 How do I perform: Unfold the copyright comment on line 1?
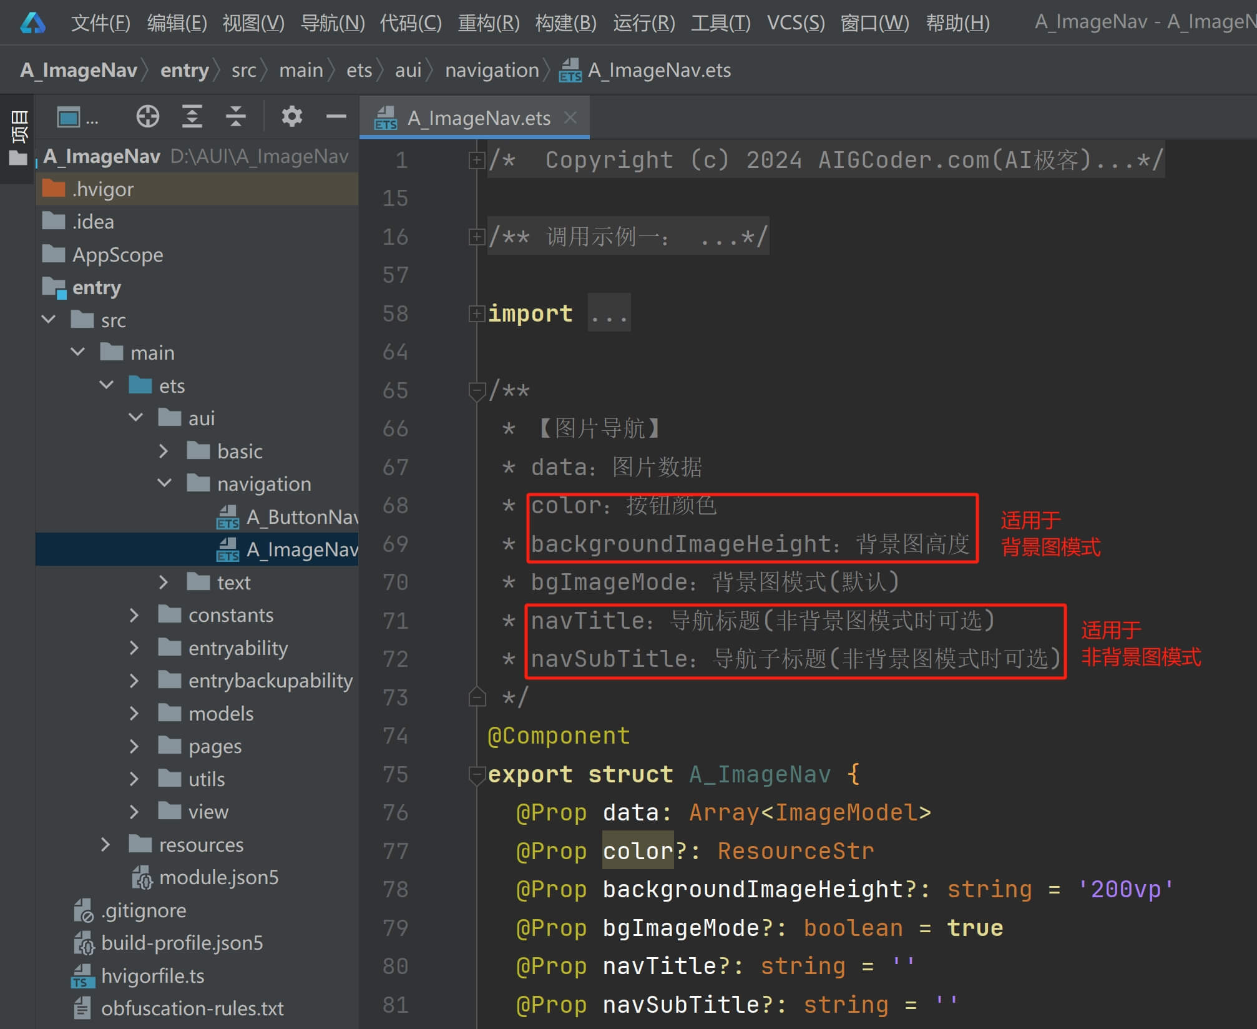click(477, 160)
